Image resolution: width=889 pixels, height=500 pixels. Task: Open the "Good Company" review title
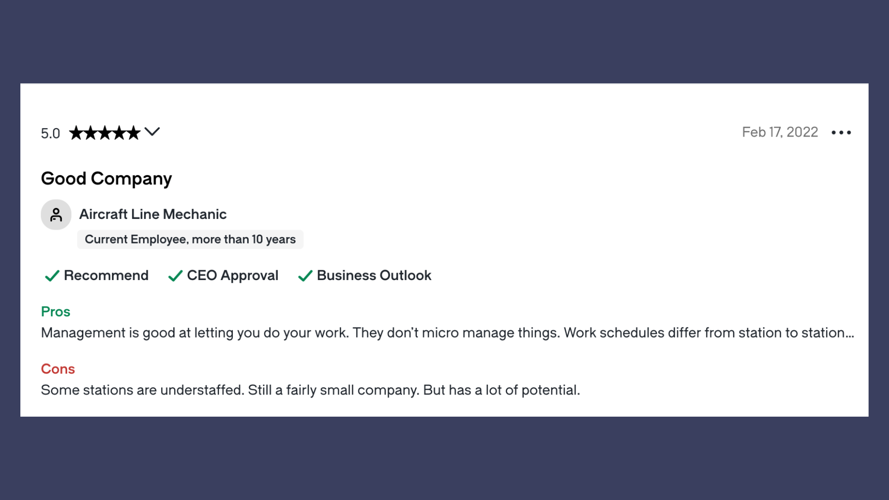tap(106, 179)
